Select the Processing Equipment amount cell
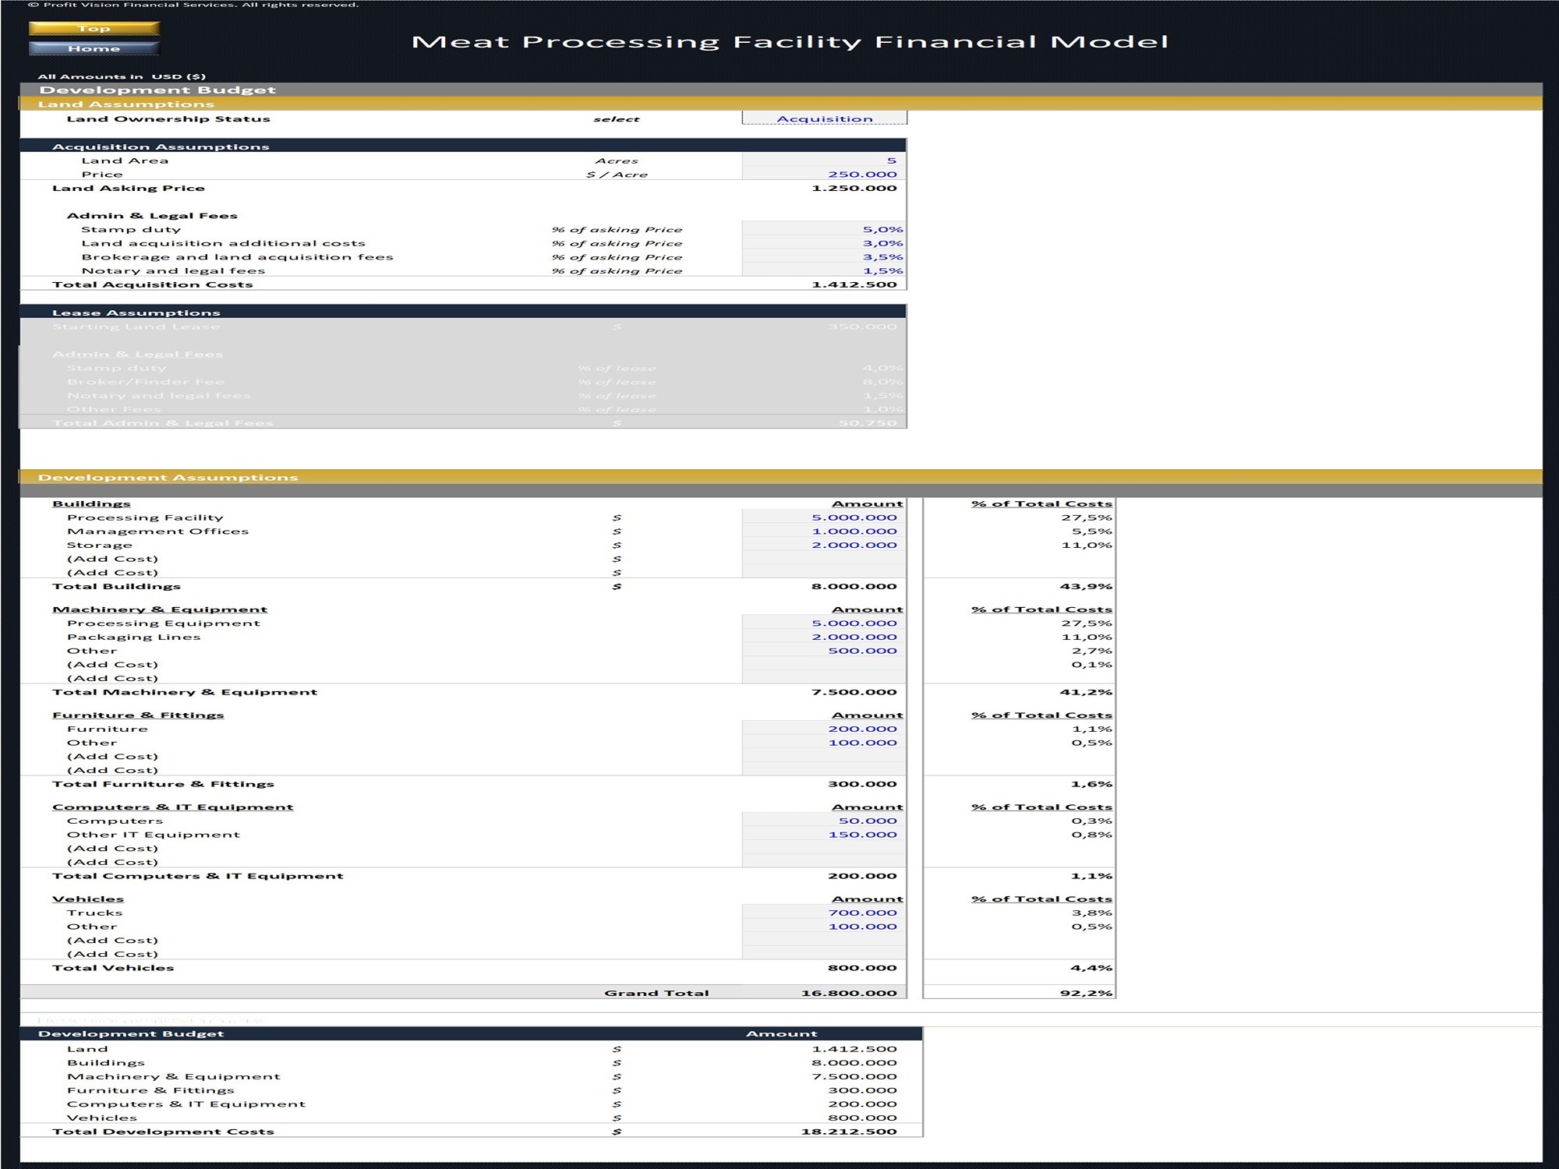Viewport: 1559px width, 1169px height. [824, 623]
